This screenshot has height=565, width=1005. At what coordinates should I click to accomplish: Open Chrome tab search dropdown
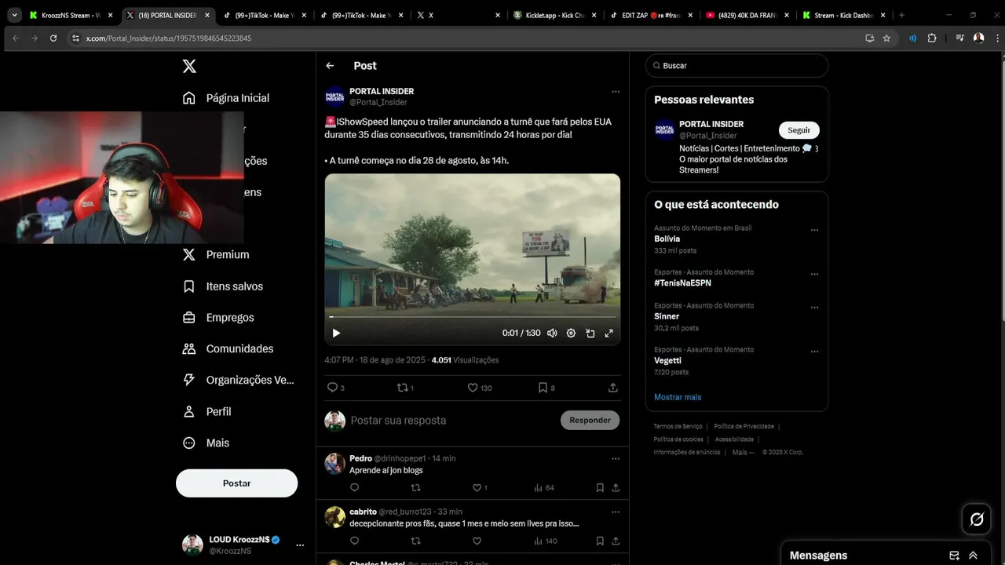tap(14, 15)
